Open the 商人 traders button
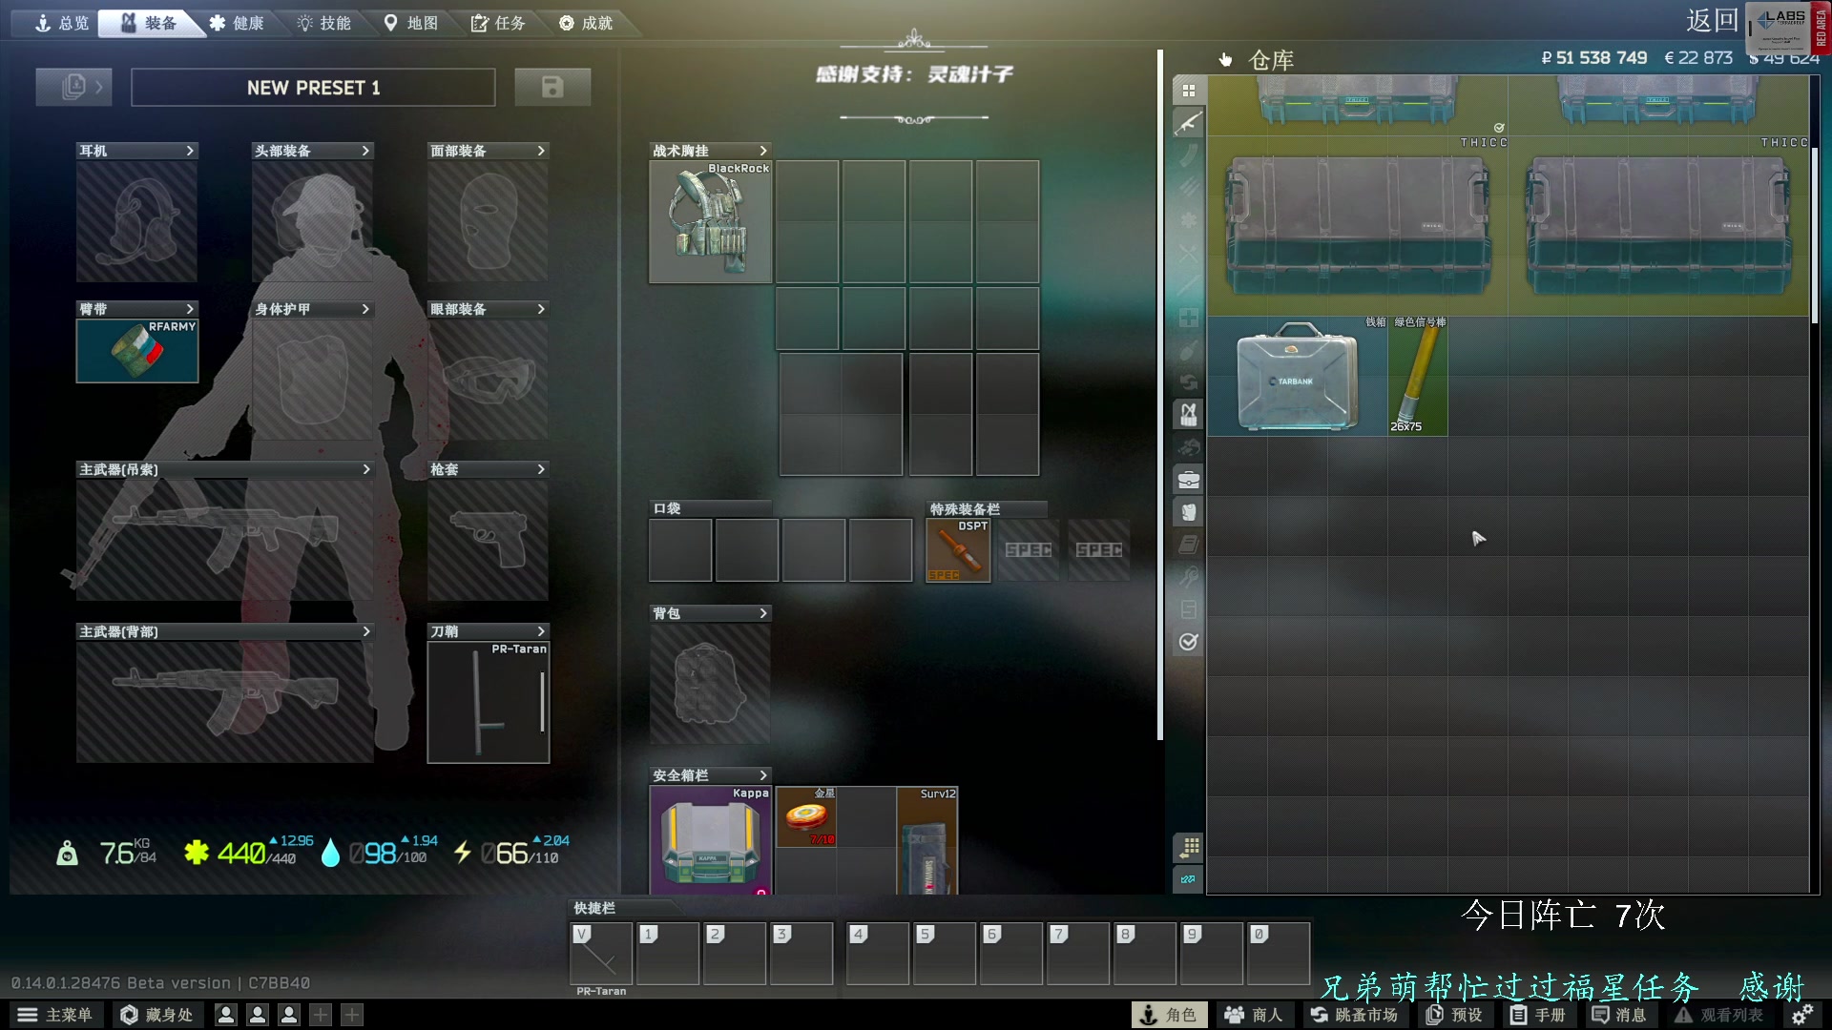 [1254, 1015]
